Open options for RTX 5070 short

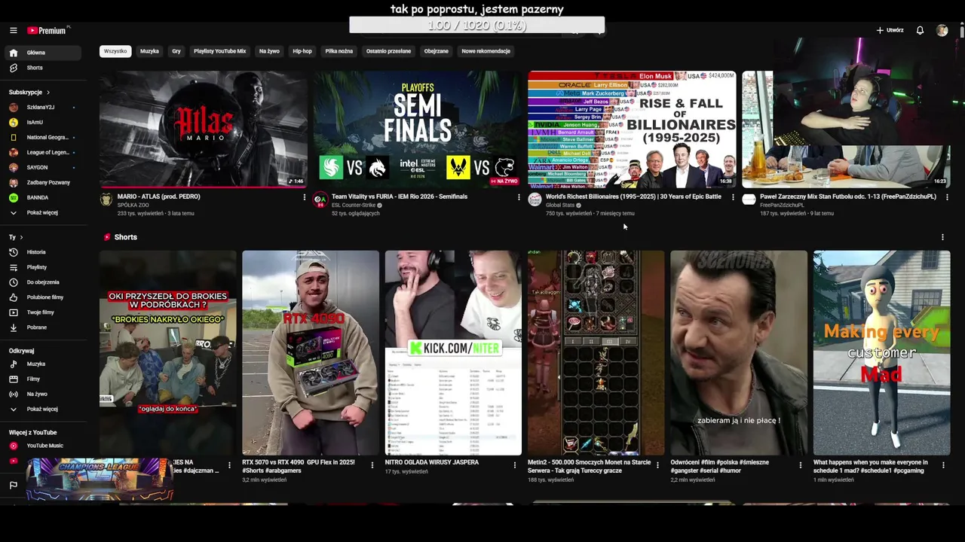tap(372, 465)
